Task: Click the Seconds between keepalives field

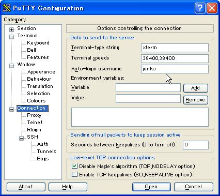Action: tap(196, 145)
